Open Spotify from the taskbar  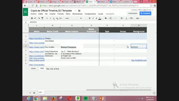(86, 98)
